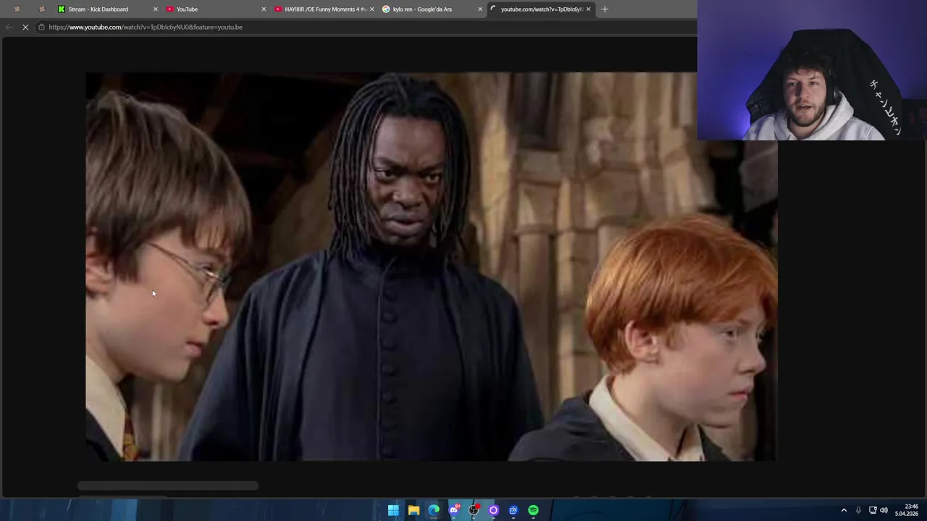This screenshot has height=521, width=927.
Task: Close the YouTube tab
Action: click(x=264, y=9)
